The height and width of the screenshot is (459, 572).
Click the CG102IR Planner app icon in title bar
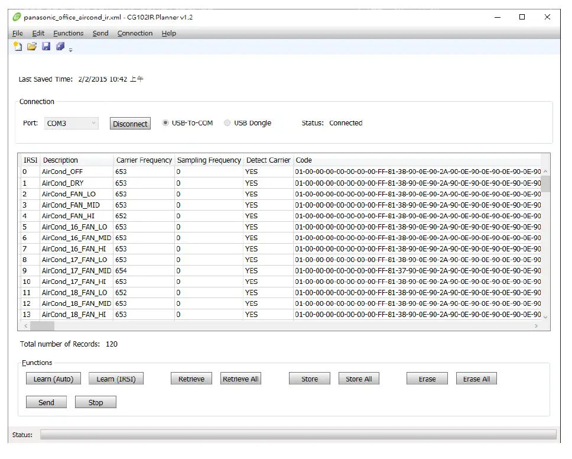pos(17,17)
